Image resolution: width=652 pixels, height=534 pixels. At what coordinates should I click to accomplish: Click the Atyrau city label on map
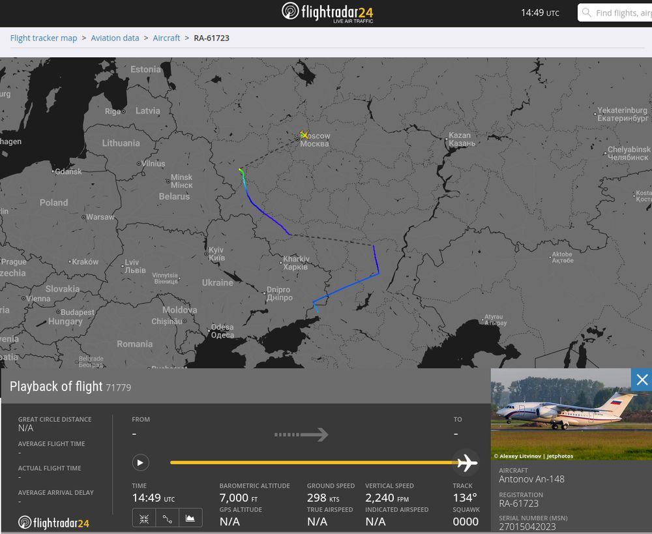[x=496, y=319]
